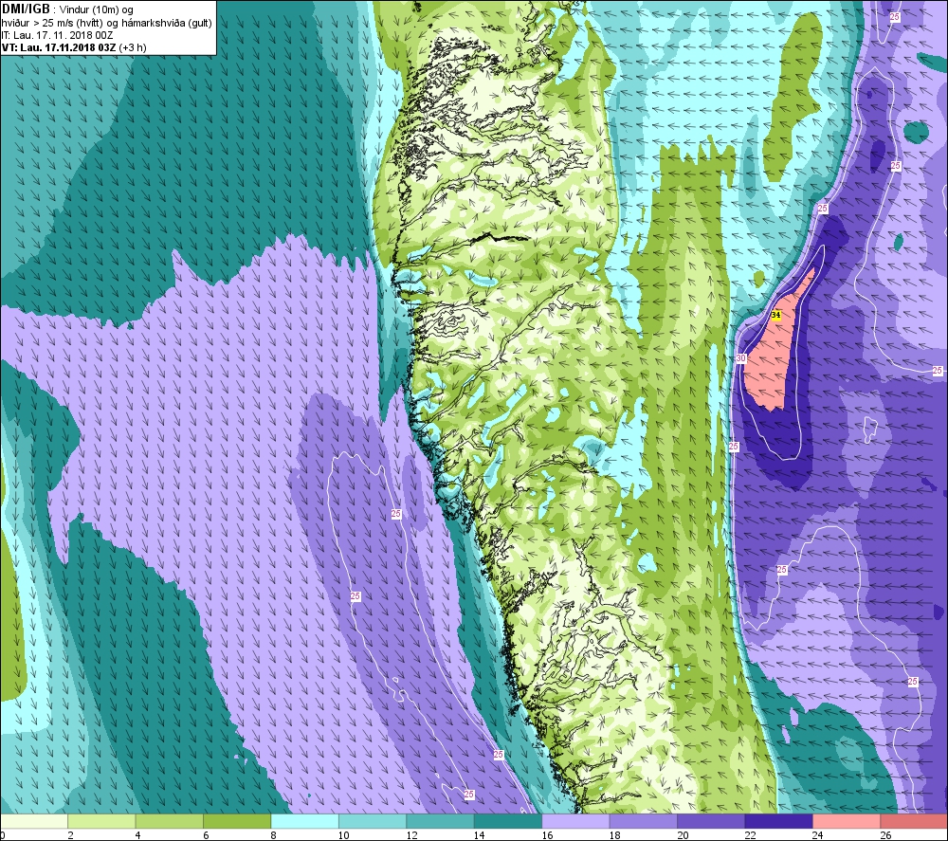This screenshot has width=948, height=841.
Task: Click the 'IT: Lau. 17. 11. 2018 00Z' line
Action: [58, 35]
